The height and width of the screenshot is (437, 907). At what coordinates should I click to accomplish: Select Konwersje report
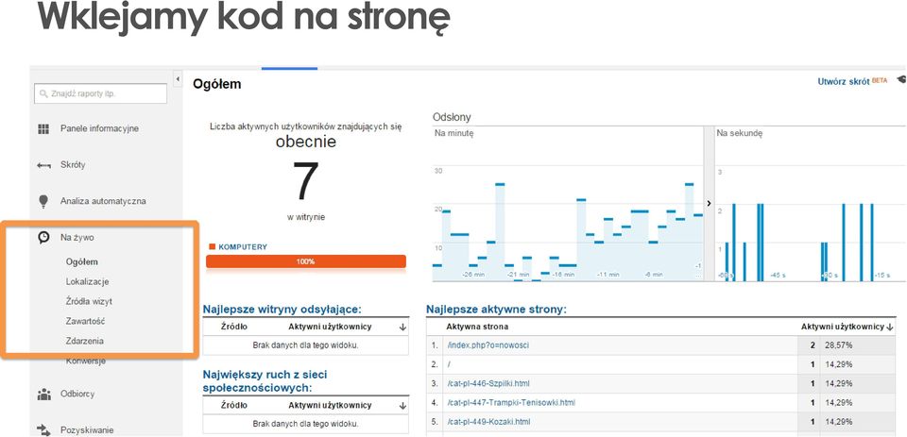click(86, 361)
